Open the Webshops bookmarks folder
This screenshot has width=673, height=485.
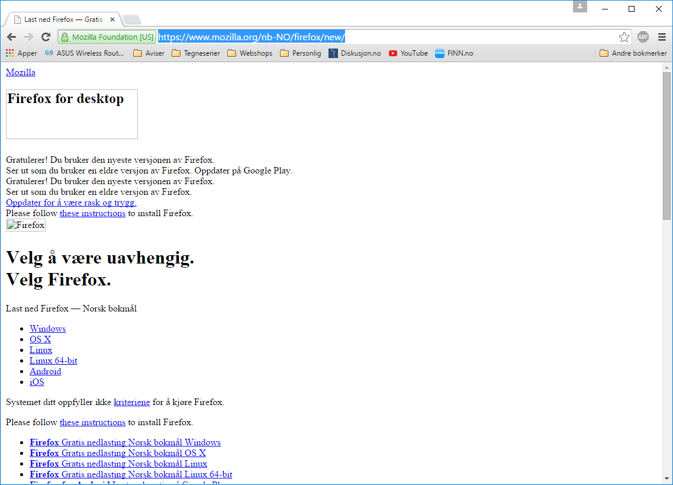250,53
